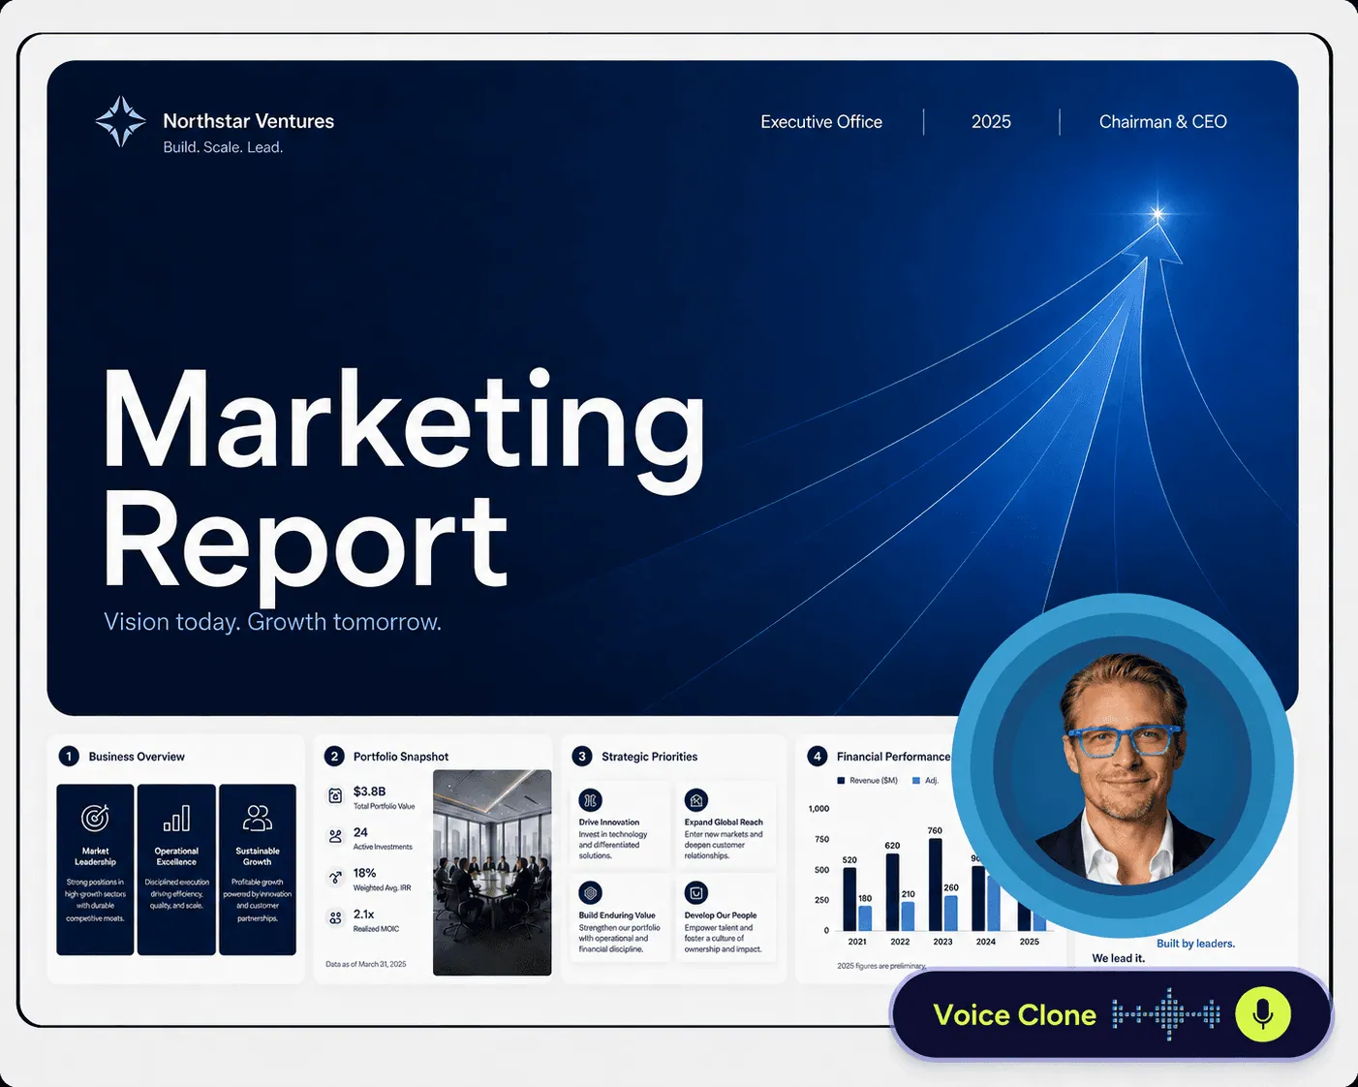Click the Strategic Priorities heading
The image size is (1358, 1087).
[x=650, y=757]
